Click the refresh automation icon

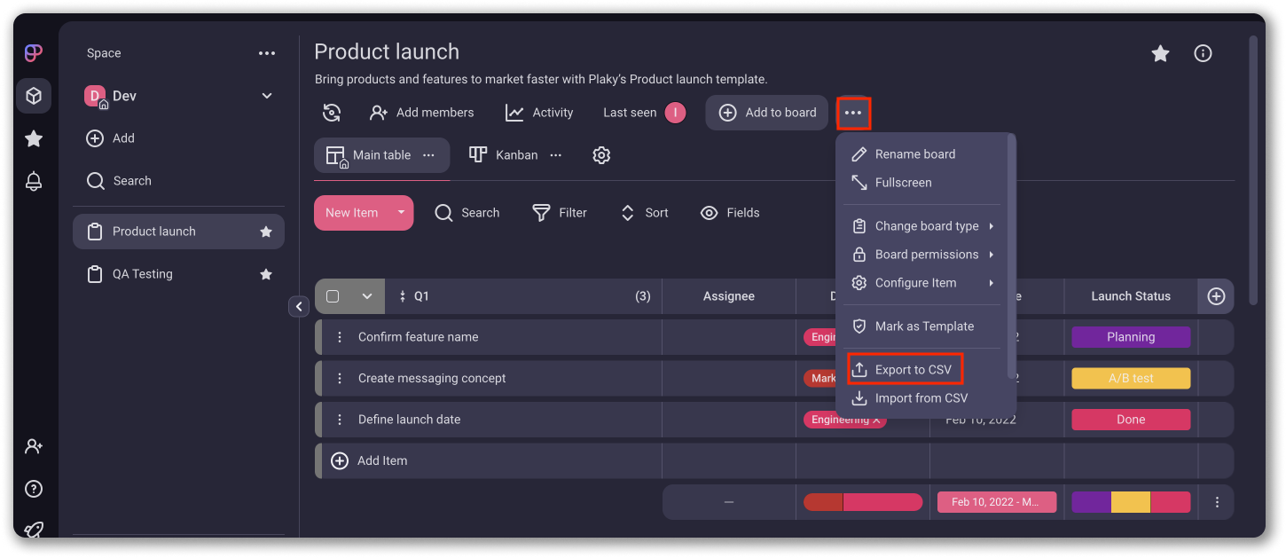[x=332, y=113]
